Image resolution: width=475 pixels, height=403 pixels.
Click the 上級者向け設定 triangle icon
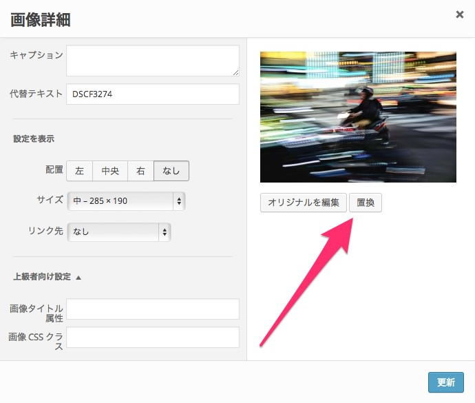point(78,278)
